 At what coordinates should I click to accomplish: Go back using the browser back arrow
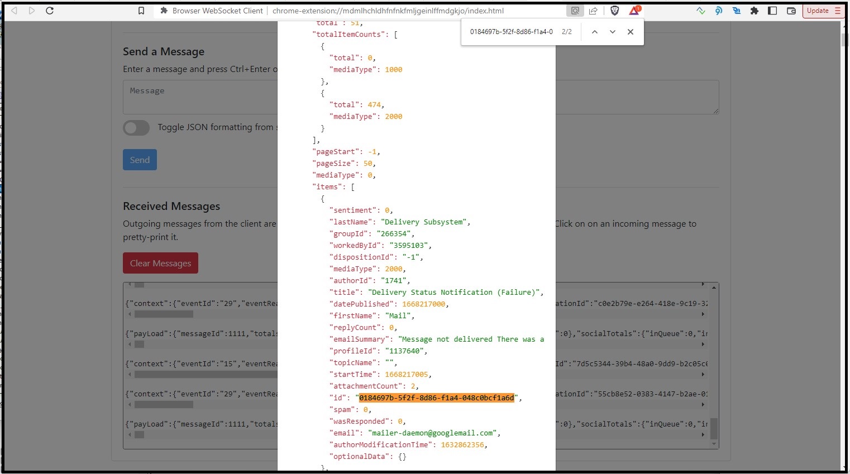(x=14, y=11)
